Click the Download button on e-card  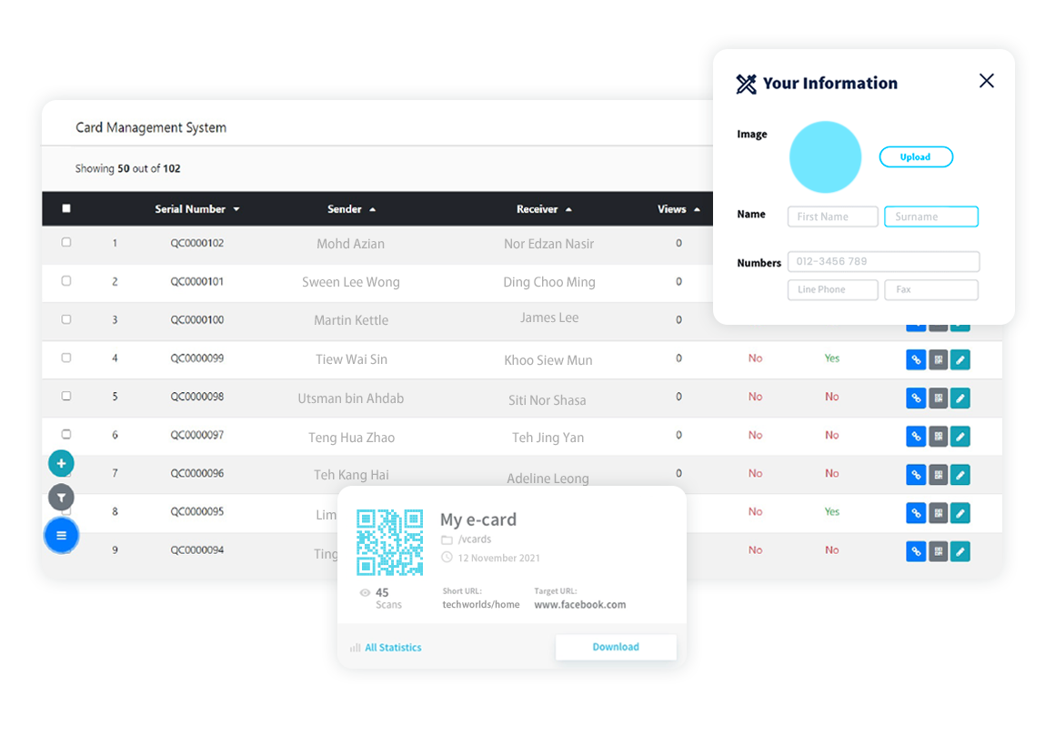pos(616,647)
